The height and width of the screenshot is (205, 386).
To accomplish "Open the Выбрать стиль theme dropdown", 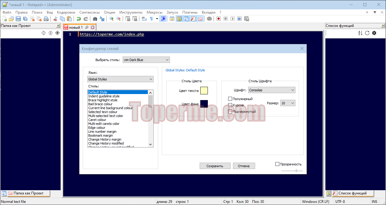I will pos(146,60).
